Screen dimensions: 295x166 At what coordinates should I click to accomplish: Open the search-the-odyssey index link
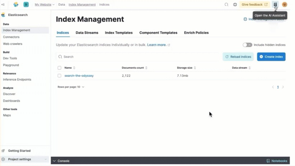click(79, 75)
